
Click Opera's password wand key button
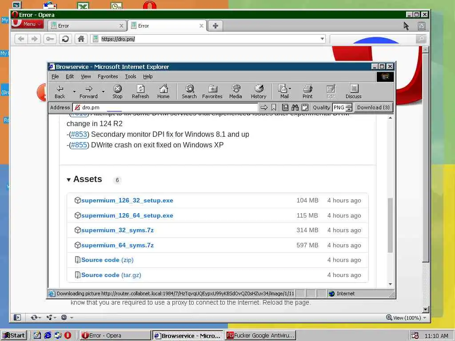point(50,39)
